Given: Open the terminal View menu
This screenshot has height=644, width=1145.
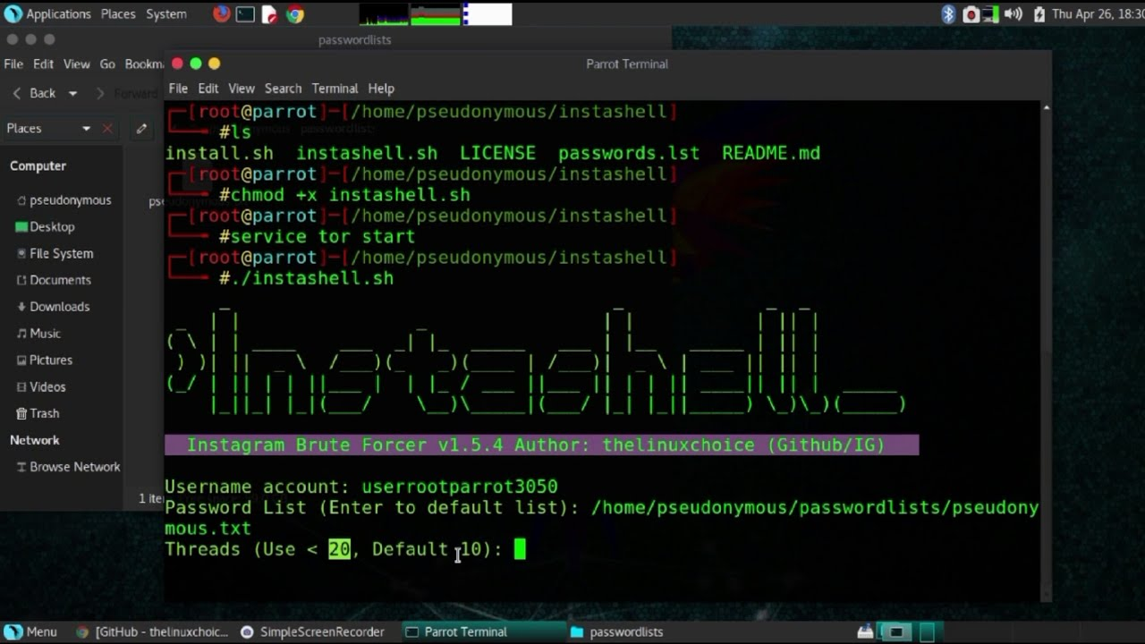Looking at the screenshot, I should [242, 89].
